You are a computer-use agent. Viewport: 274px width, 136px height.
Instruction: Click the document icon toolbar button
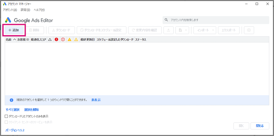pyautogui.click(x=180, y=30)
